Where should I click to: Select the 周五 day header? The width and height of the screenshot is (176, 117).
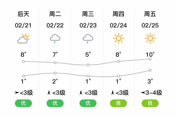click(150, 14)
